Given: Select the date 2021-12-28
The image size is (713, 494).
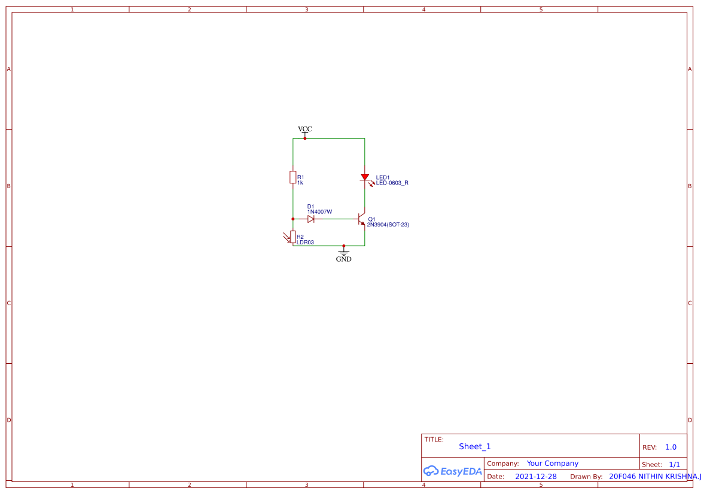Looking at the screenshot, I should pos(536,476).
